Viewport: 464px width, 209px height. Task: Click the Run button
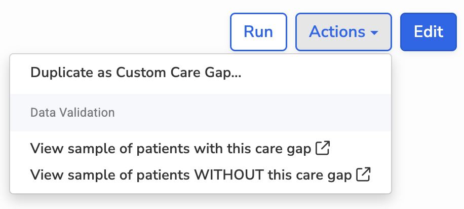258,32
